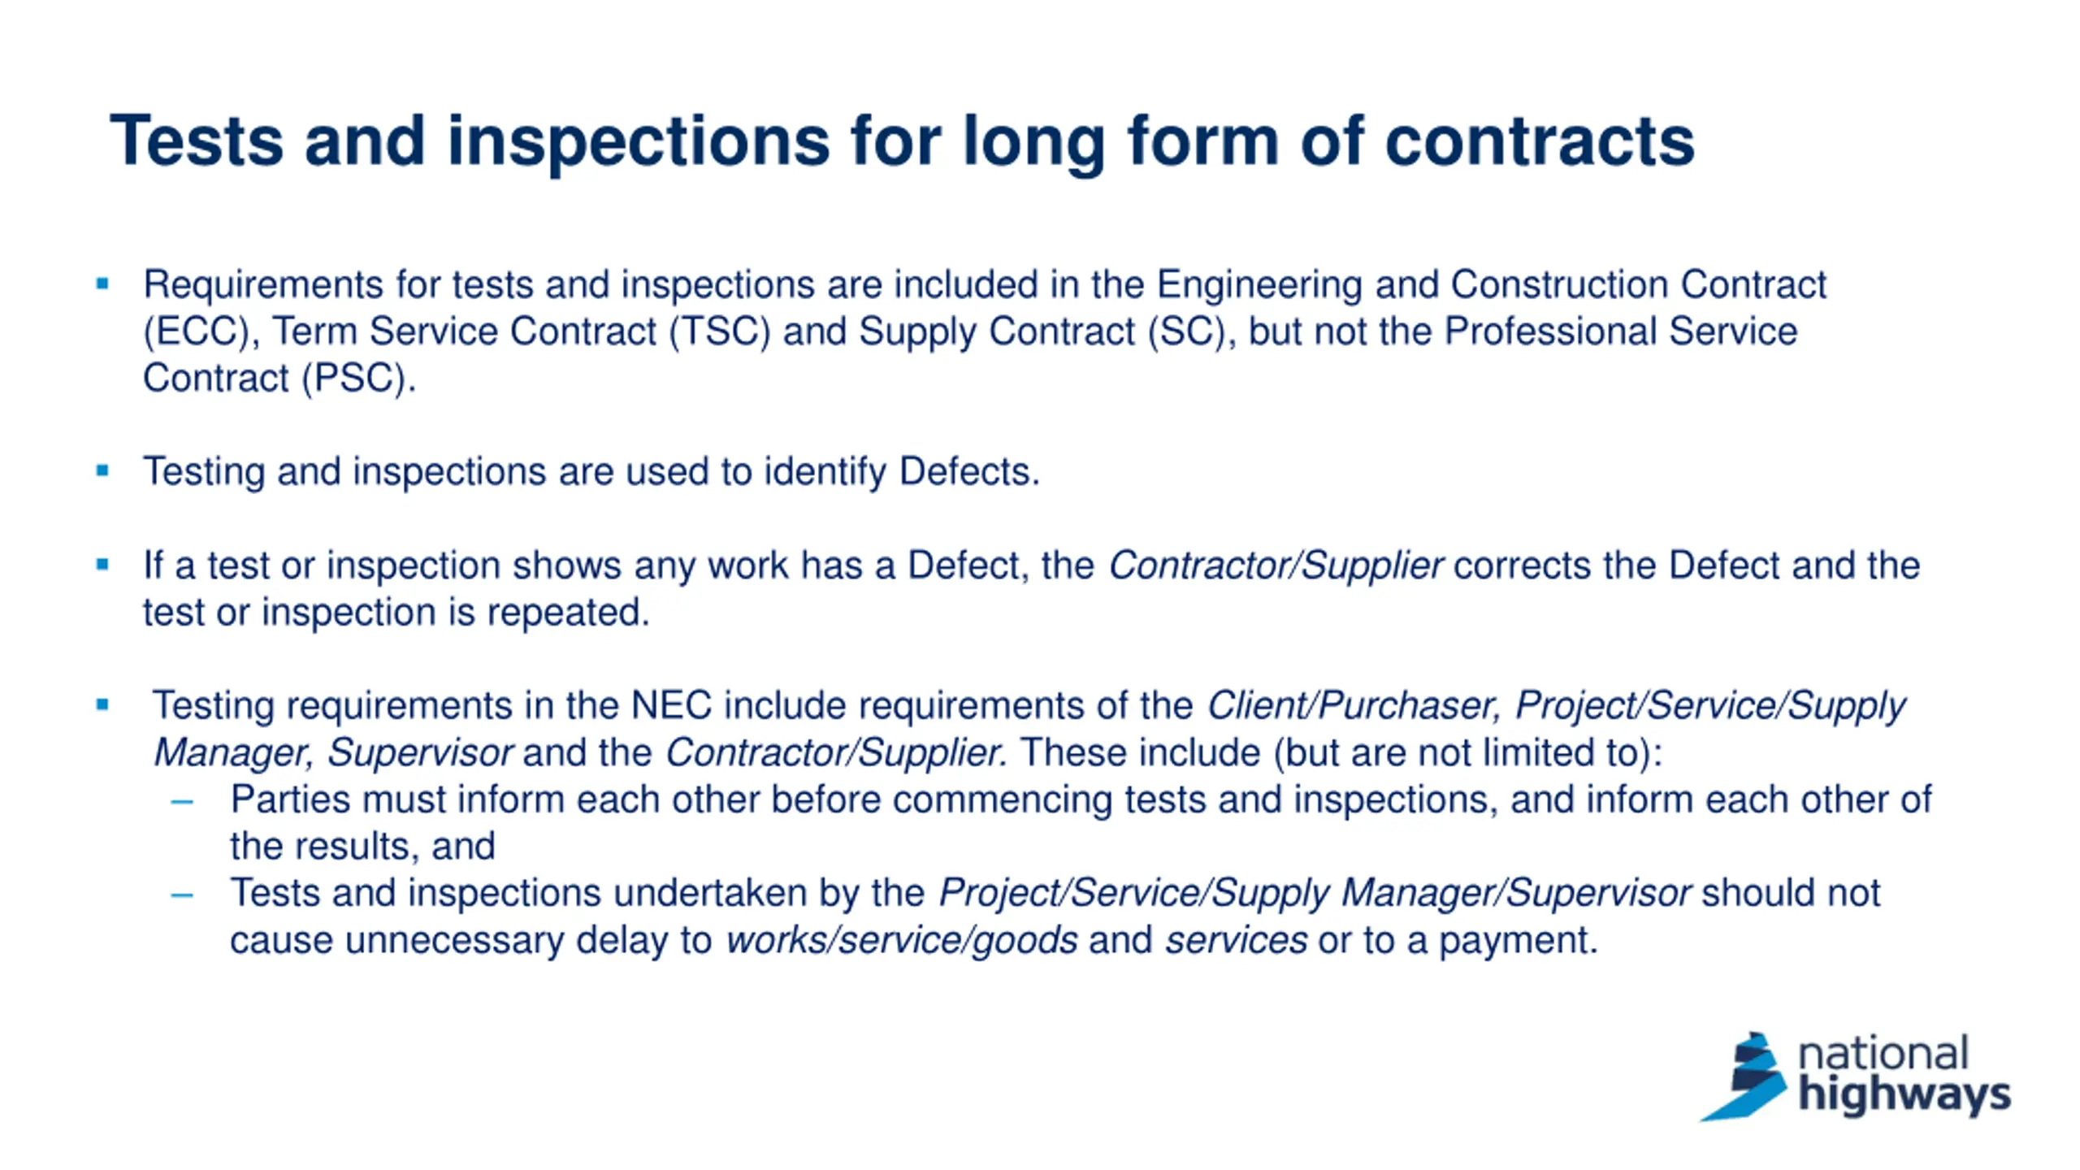Image resolution: width=2080 pixels, height=1170 pixels.
Task: Click the text 'Contract (PSC).'
Action: pyautogui.click(x=279, y=379)
